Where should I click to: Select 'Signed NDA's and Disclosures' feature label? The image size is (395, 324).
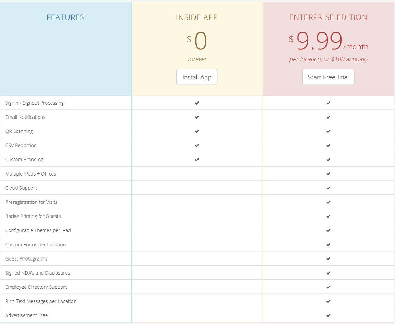click(37, 273)
